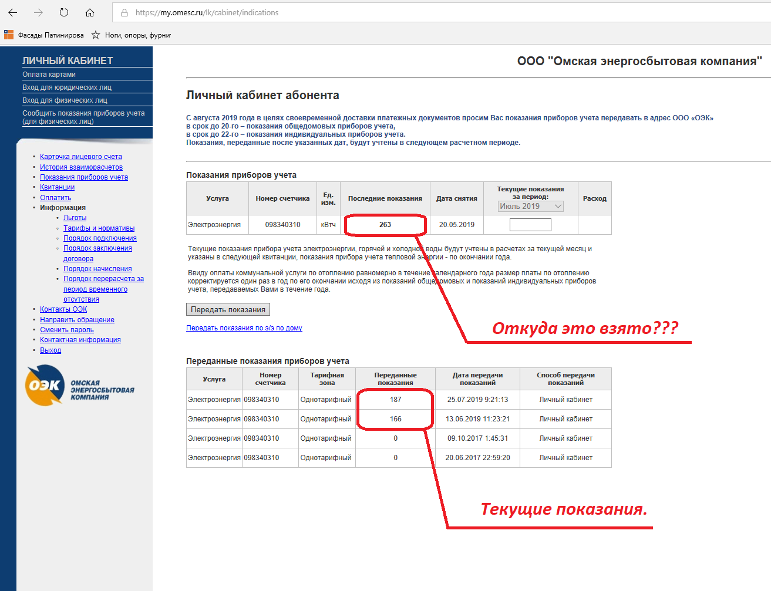Image resolution: width=771 pixels, height=591 pixels.
Task: Click the transmitted reading 166 cell
Action: pyautogui.click(x=396, y=419)
